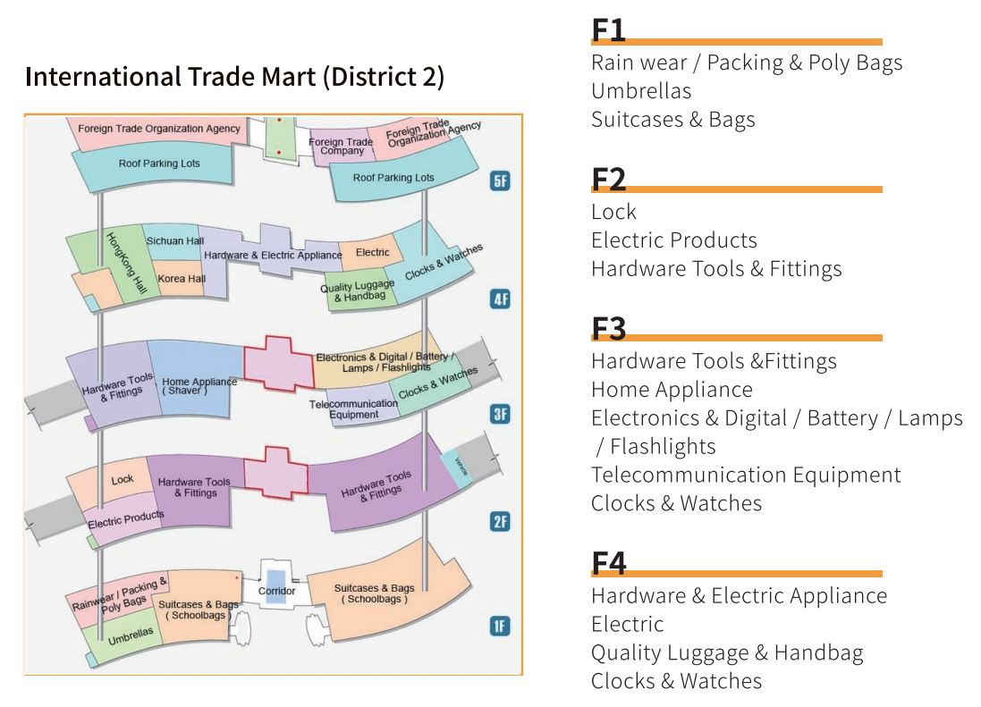This screenshot has width=981, height=707.
Task: Click the 4F floor badge on the map
Action: 500,299
